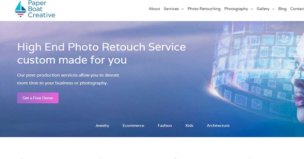This screenshot has height=159, width=304.
Task: Open the Architecture category link
Action: click(218, 125)
